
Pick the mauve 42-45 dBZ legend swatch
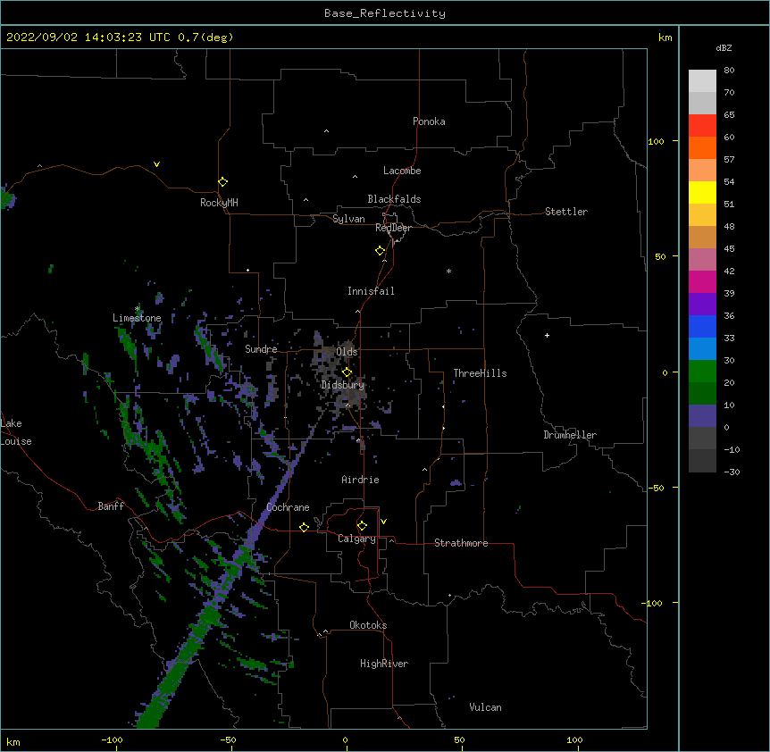[702, 260]
